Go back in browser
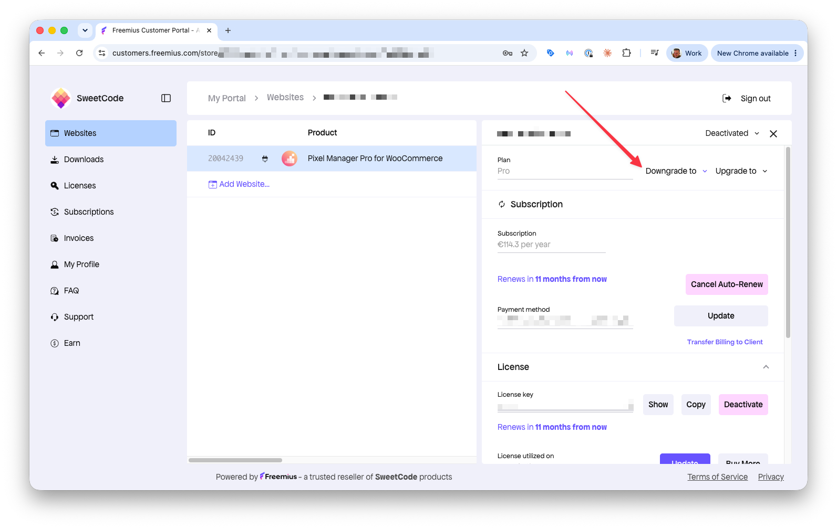 click(42, 53)
